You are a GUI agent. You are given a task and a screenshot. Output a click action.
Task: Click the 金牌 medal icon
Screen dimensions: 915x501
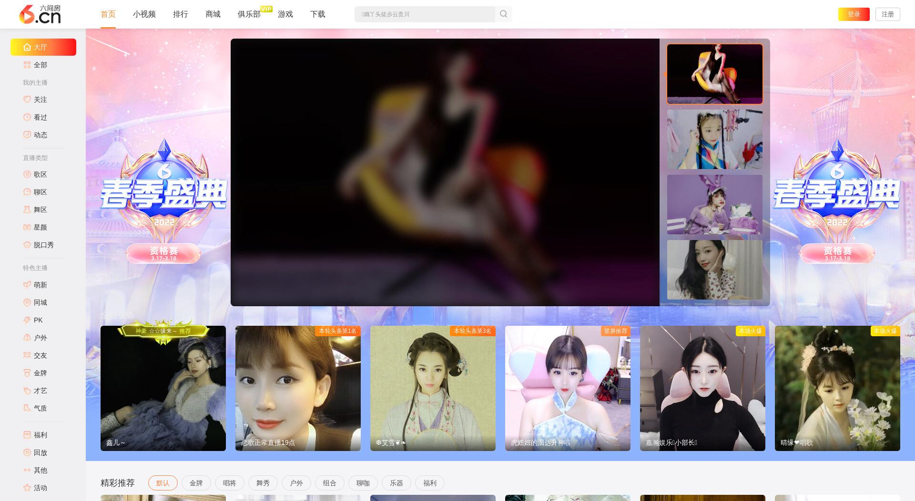click(27, 373)
